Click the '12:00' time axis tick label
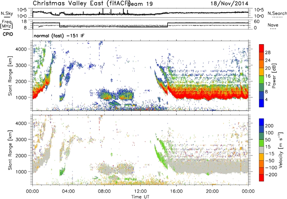Screen dimensions: 287x199 [x=140, y=191]
